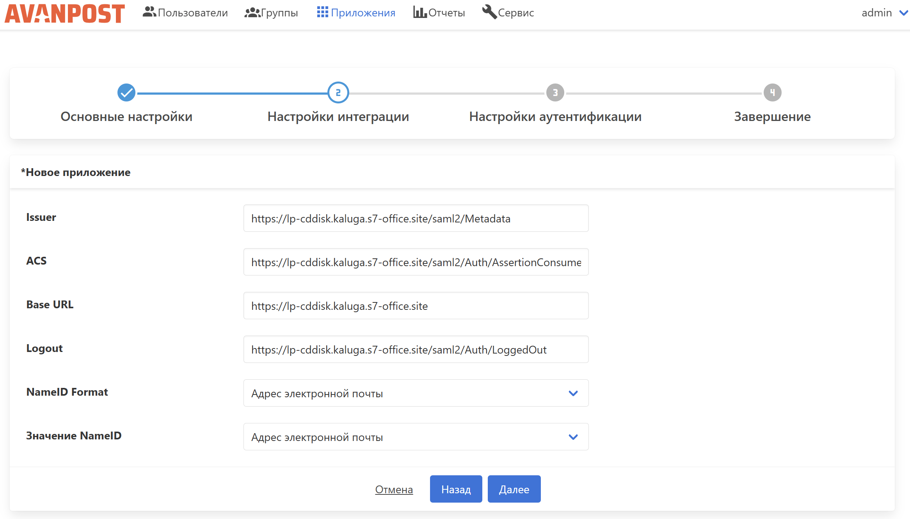
Task: Click the Назад button
Action: 456,489
